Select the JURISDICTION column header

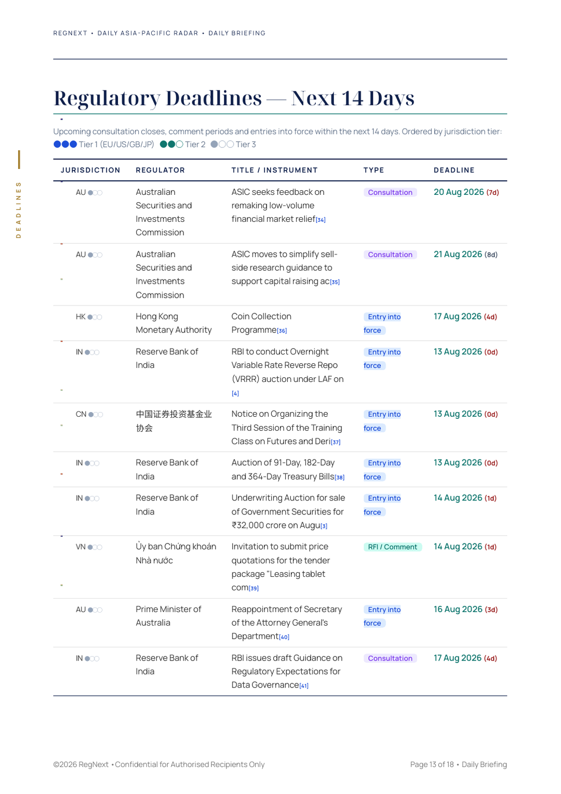90,170
